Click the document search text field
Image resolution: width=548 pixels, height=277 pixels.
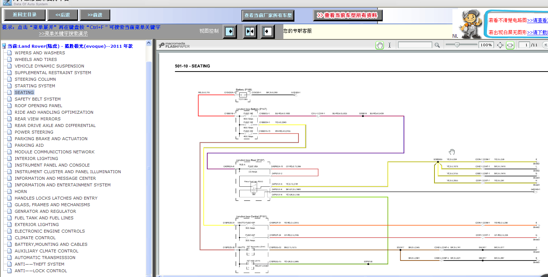click(415, 45)
